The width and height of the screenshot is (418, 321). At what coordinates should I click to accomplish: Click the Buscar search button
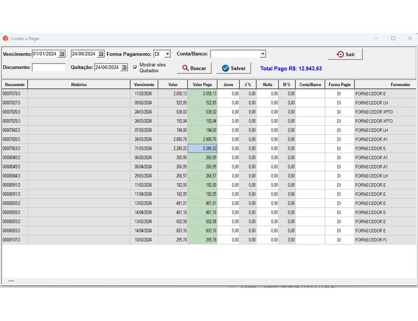tap(194, 68)
